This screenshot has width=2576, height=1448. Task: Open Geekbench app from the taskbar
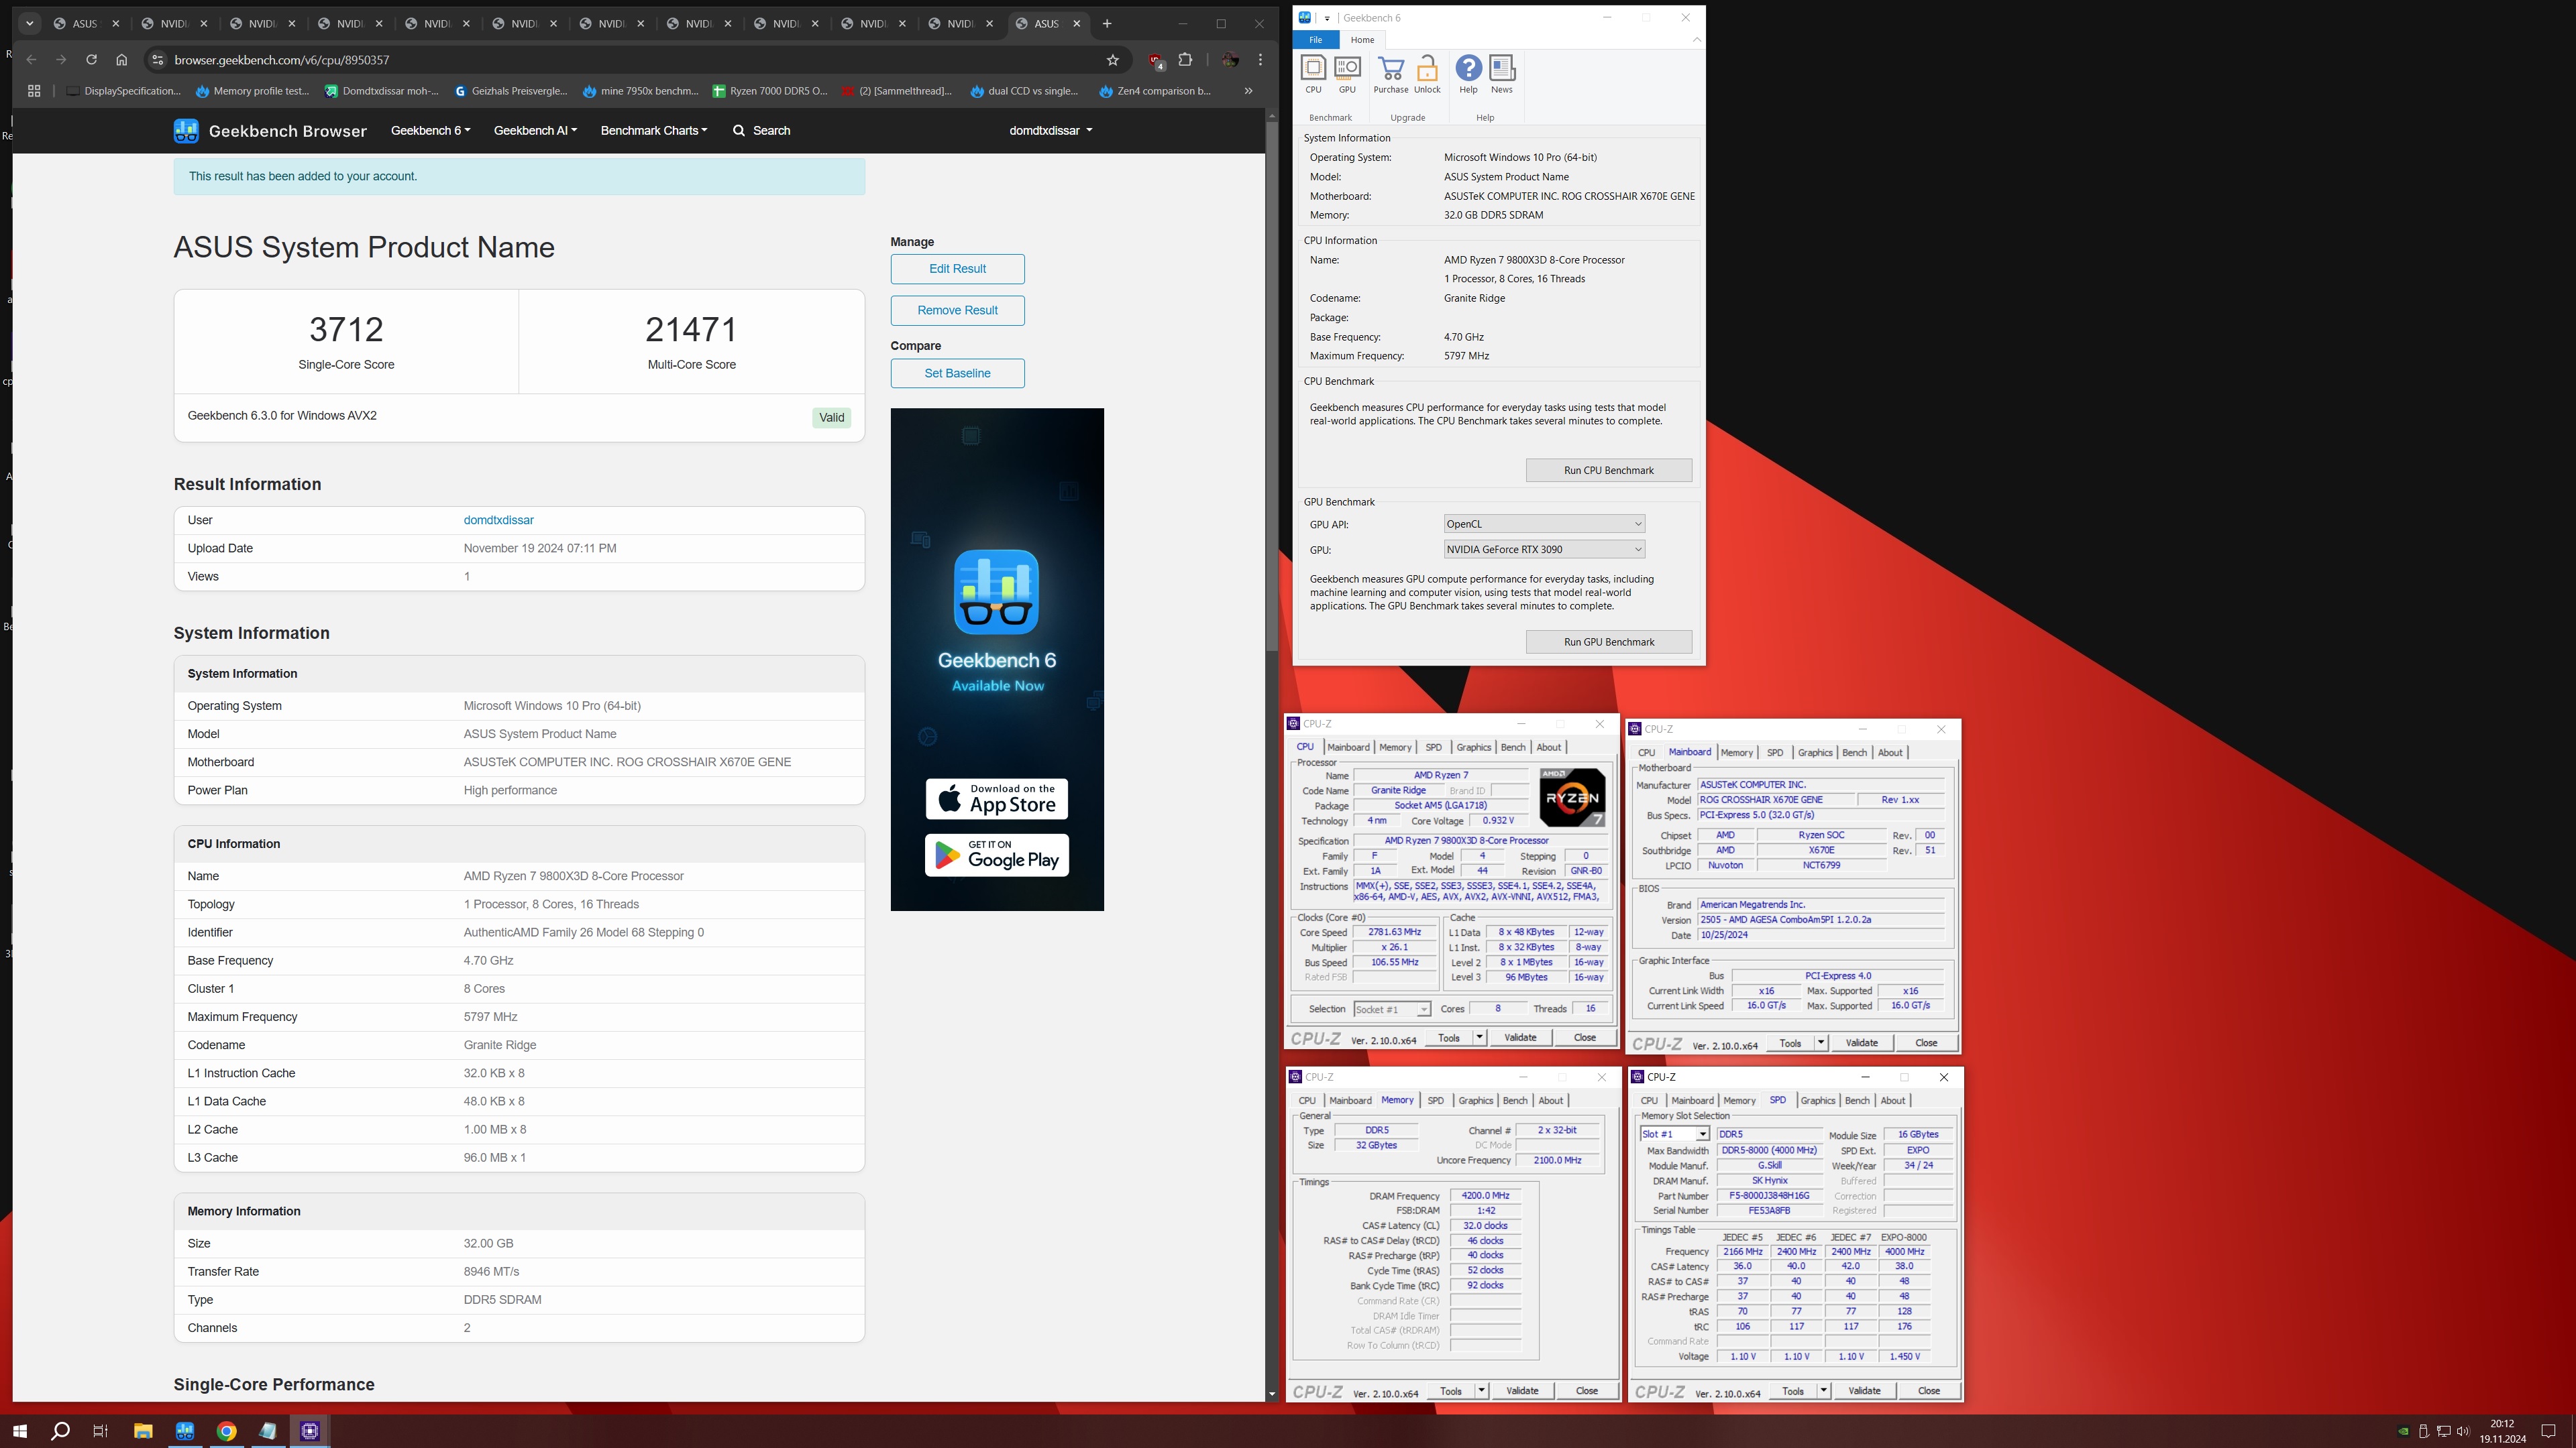[x=185, y=1431]
